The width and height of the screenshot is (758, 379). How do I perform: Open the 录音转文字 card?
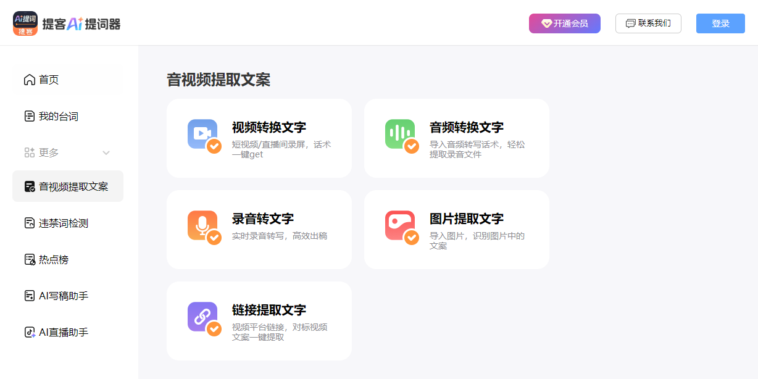tap(259, 230)
